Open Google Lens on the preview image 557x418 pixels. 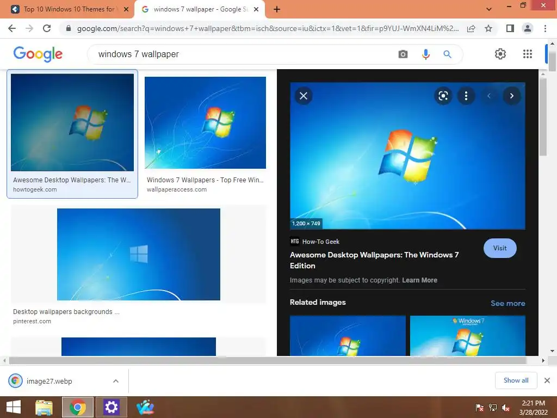[443, 96]
